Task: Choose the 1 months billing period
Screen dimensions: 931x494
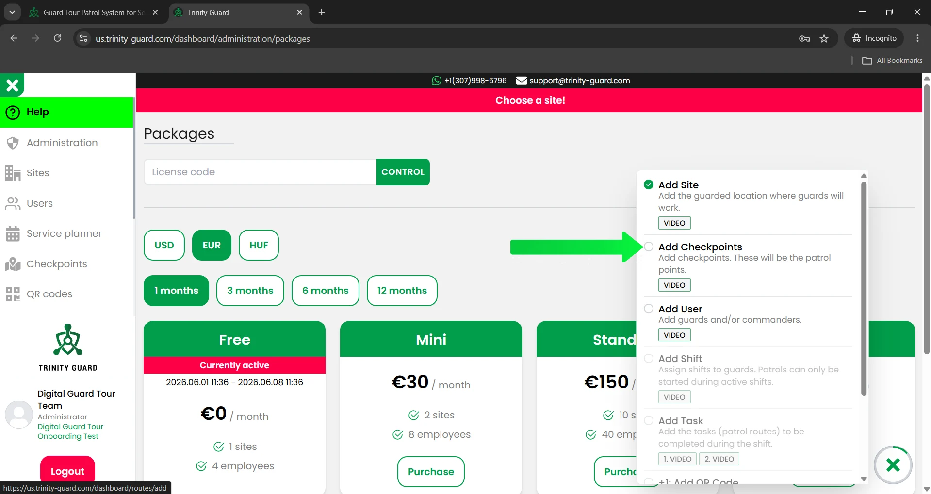Action: pos(176,291)
